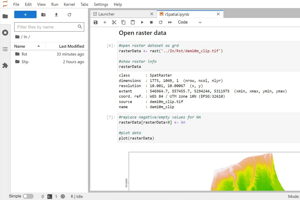Open the Kernel menu

[x=69, y=4]
